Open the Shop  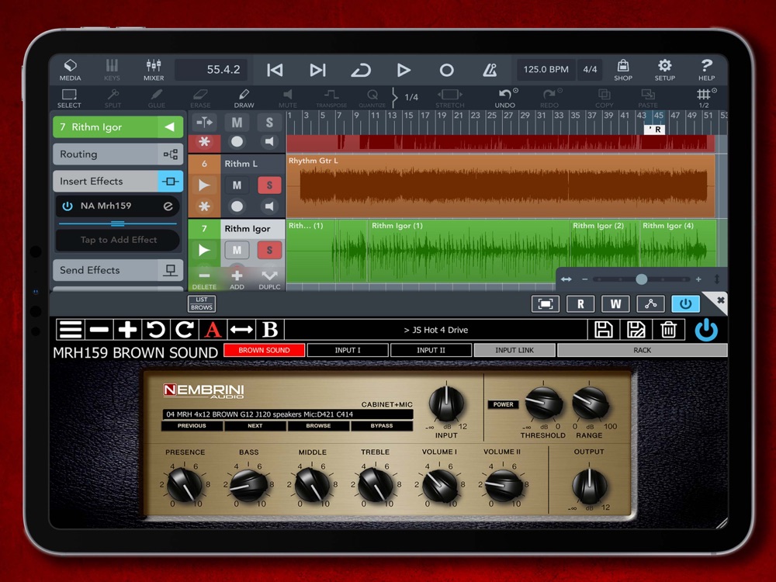tap(623, 70)
